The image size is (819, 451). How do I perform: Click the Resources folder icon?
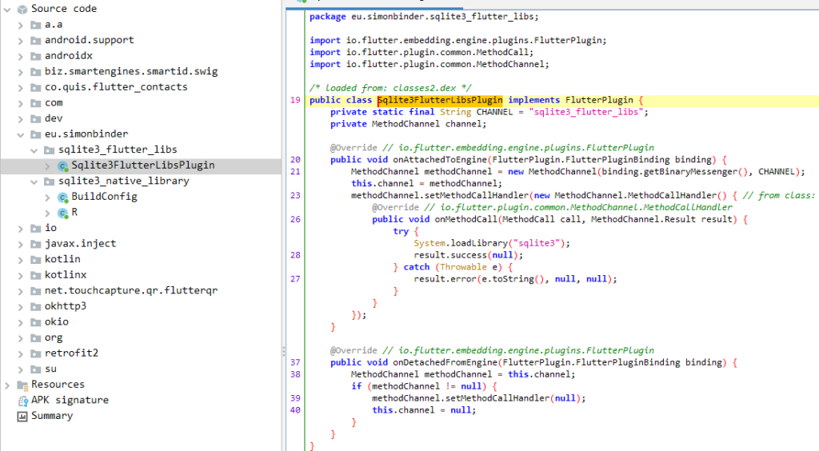22,385
